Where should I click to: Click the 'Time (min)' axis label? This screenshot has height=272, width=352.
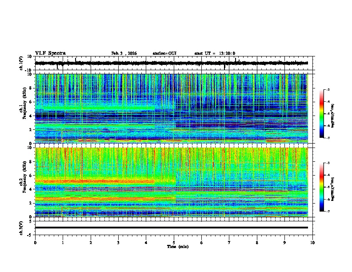(x=178, y=247)
